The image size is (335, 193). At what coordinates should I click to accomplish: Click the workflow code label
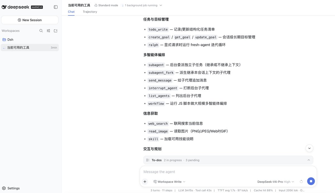[x=156, y=104]
